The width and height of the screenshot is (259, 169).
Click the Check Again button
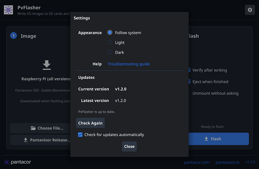pos(90,123)
